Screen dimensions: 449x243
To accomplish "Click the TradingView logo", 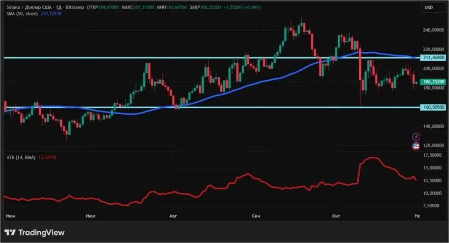I will click(x=35, y=232).
